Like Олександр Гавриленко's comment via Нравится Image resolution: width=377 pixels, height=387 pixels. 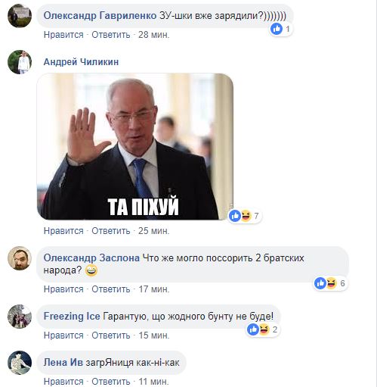[63, 35]
